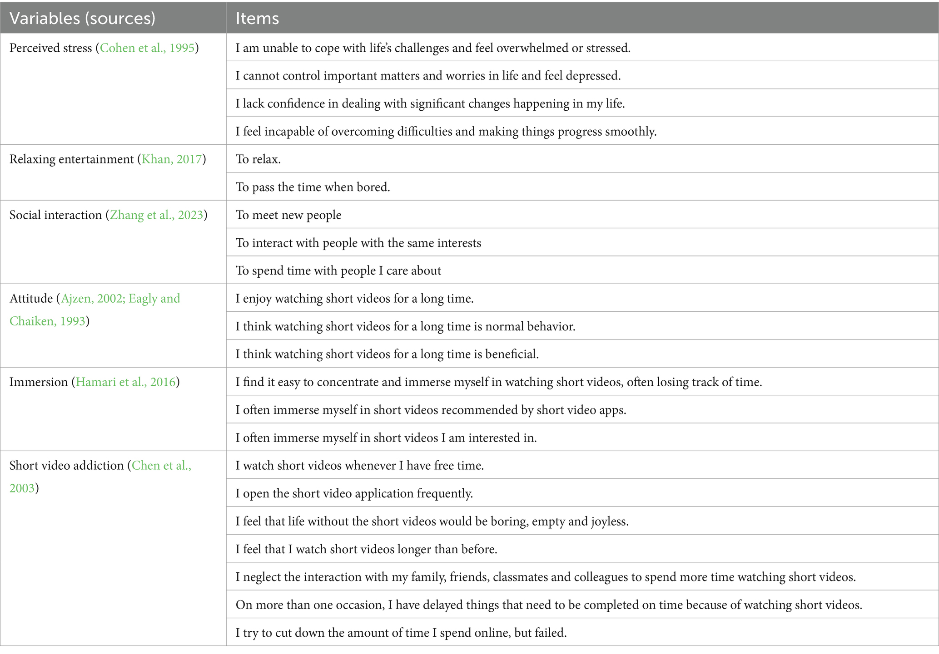Open the Cohen et al., 1995 citation

(x=147, y=48)
